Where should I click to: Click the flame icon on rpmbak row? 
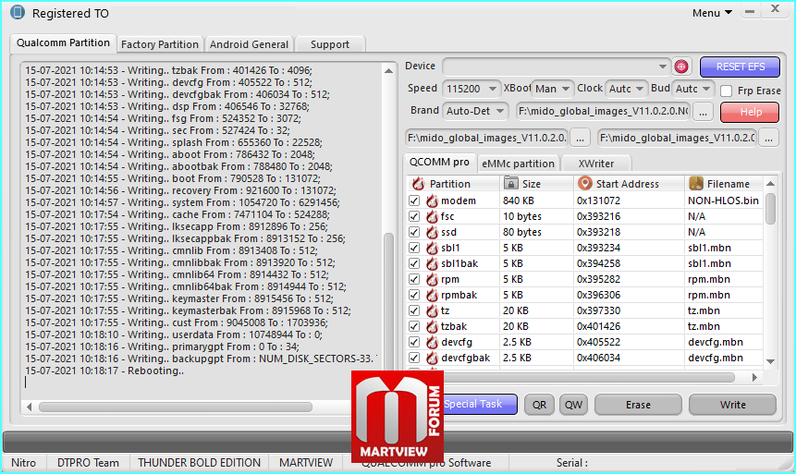tap(432, 296)
